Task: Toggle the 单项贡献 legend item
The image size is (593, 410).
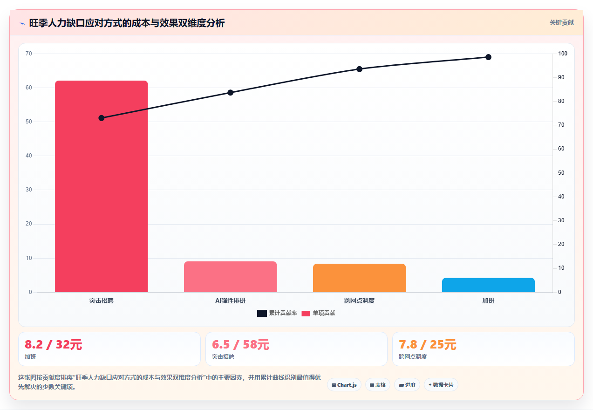Action: [318, 313]
